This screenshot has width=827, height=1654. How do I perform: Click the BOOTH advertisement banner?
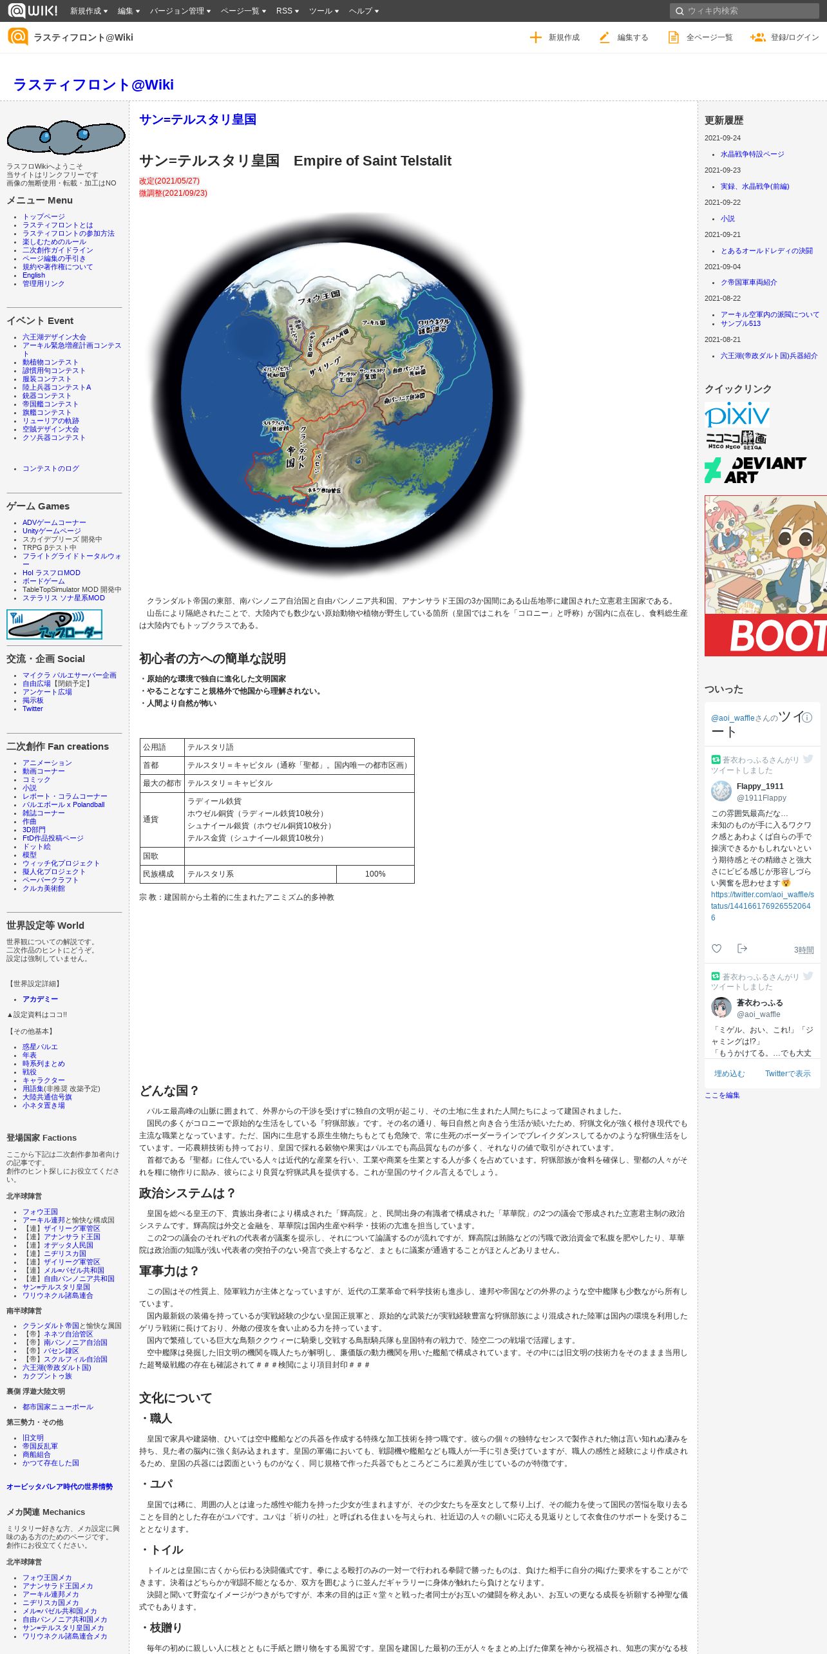766,576
